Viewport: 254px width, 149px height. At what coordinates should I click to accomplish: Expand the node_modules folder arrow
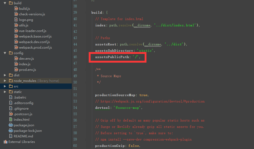(5, 81)
